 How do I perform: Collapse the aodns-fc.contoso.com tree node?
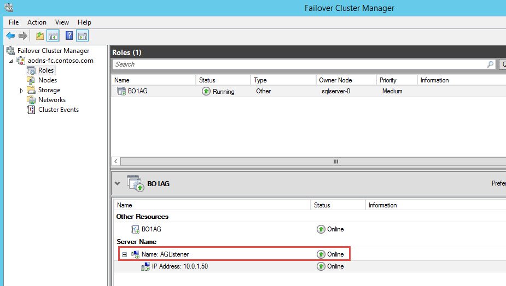pyautogui.click(x=11, y=61)
